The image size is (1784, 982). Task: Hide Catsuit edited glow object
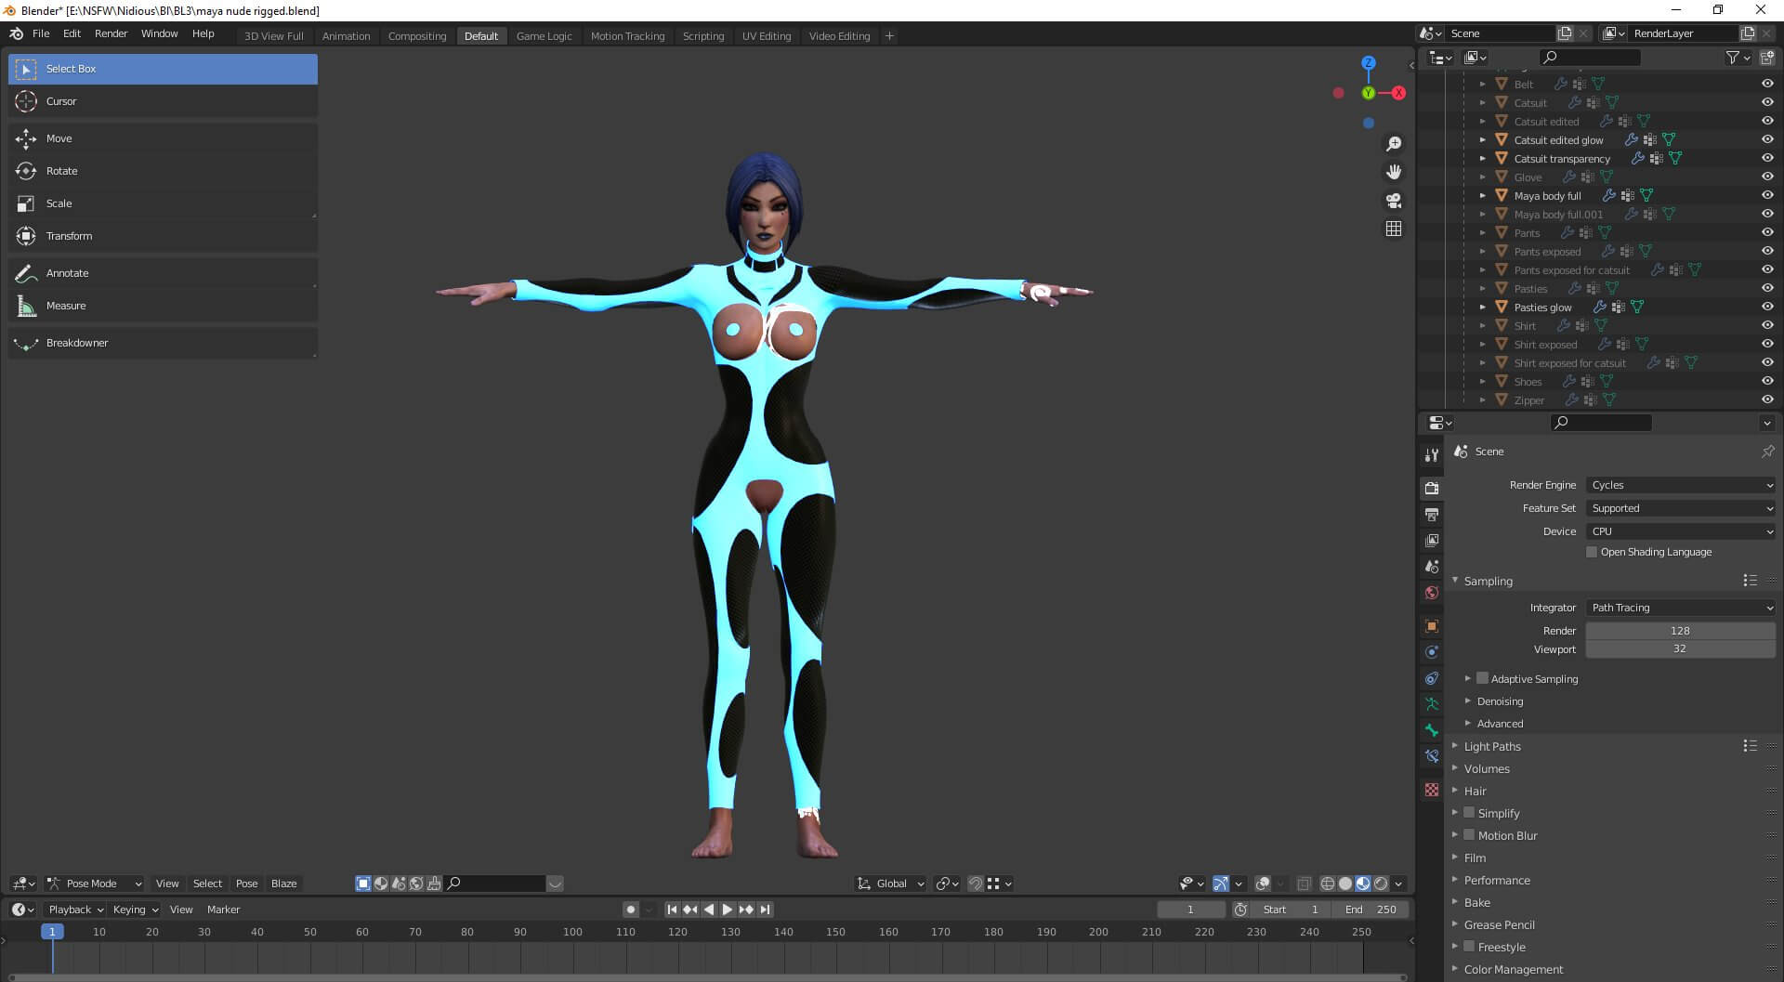click(x=1767, y=139)
